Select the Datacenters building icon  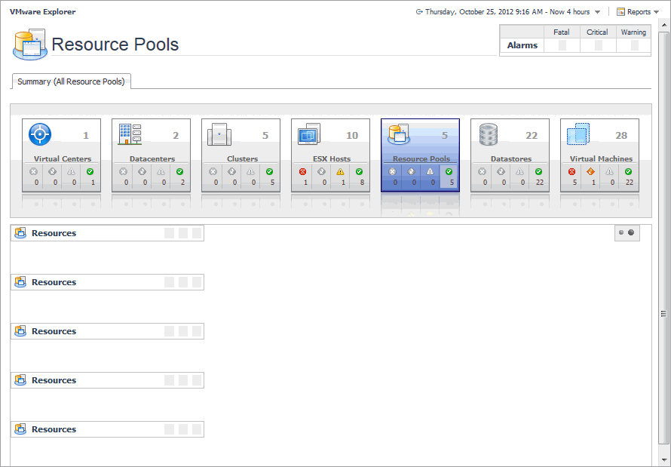click(x=130, y=134)
